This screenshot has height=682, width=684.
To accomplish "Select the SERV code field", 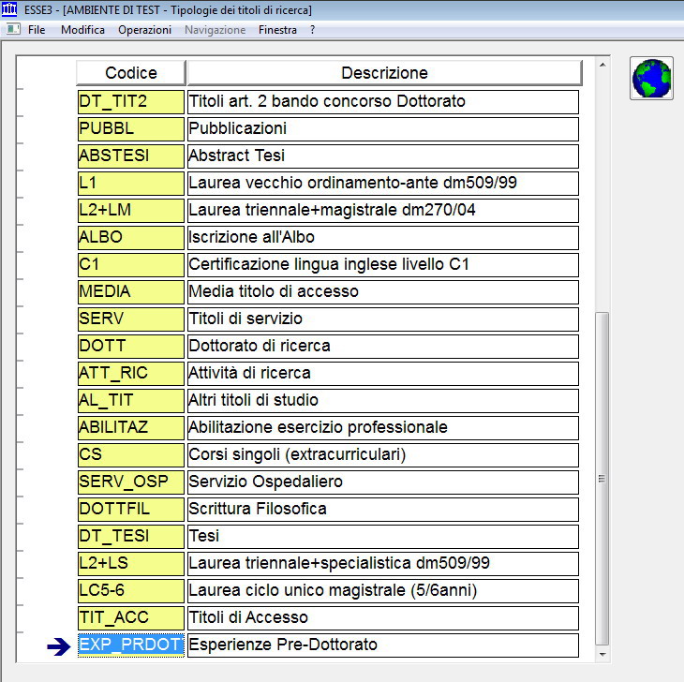I will [x=131, y=319].
